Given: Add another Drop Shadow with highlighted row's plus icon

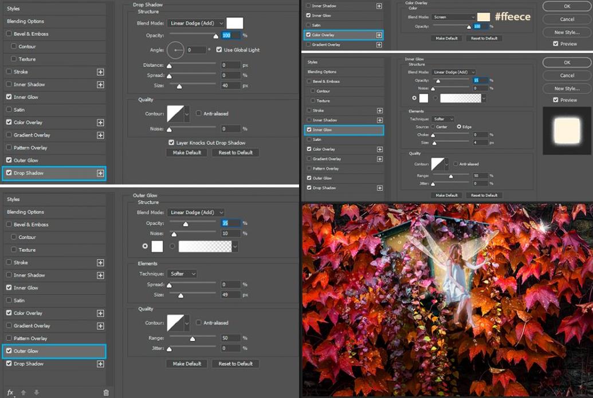Looking at the screenshot, I should click(100, 173).
